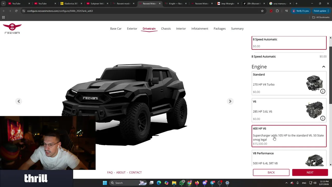
Task: Select the Standard 270 HP V4 Turbo engine
Action: [289, 83]
